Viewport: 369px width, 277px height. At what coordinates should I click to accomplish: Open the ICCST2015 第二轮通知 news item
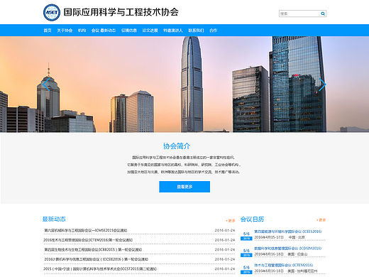100,269
